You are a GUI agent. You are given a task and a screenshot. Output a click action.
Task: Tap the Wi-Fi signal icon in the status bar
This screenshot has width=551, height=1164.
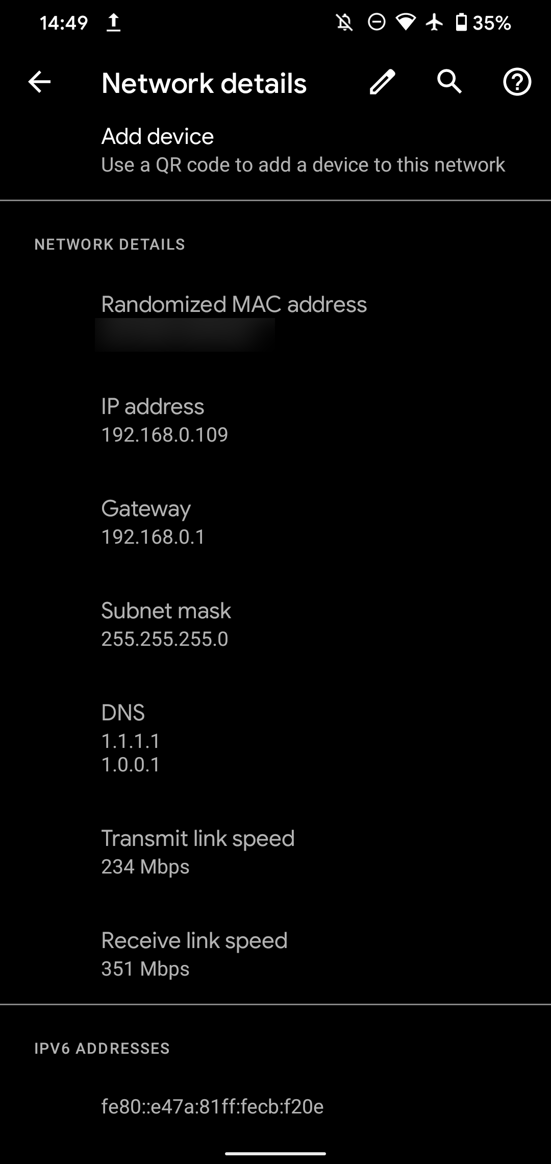pos(405,21)
